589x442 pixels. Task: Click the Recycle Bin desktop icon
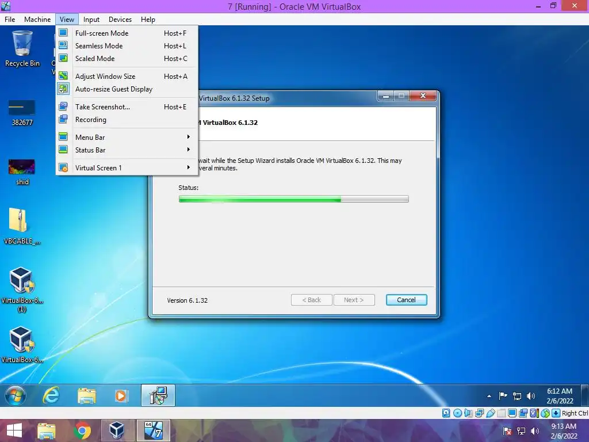click(x=22, y=49)
